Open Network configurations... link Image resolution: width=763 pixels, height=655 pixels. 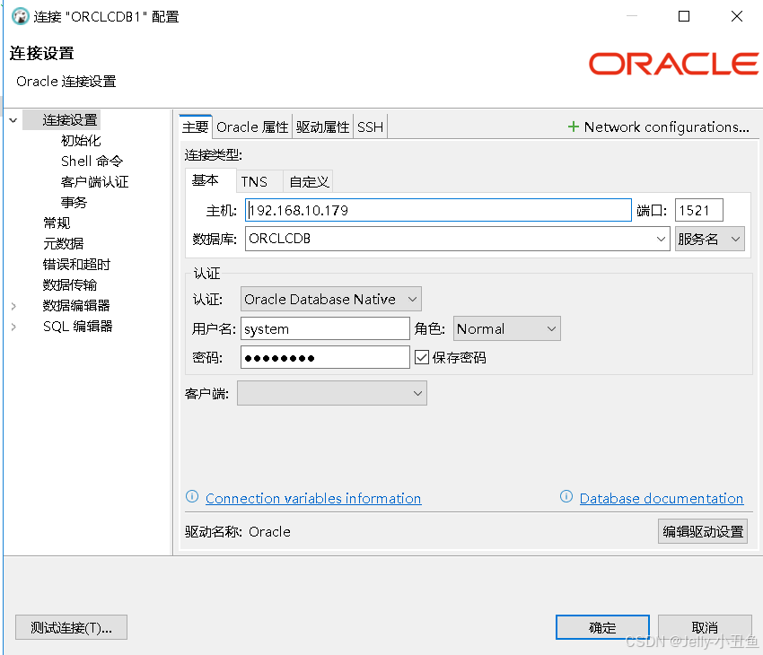666,127
